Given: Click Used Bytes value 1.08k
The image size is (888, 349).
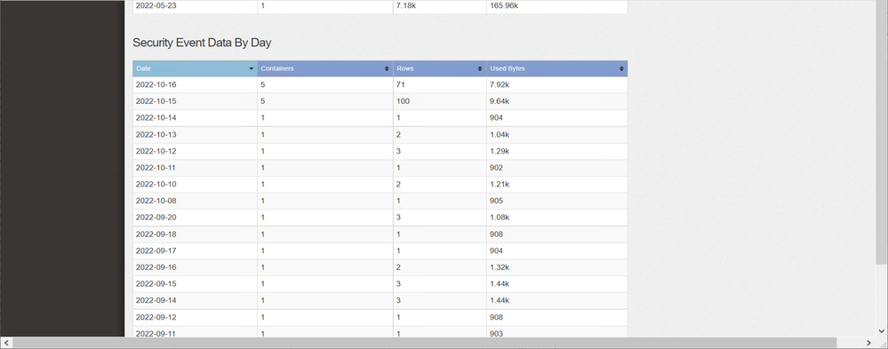Looking at the screenshot, I should pos(500,218).
